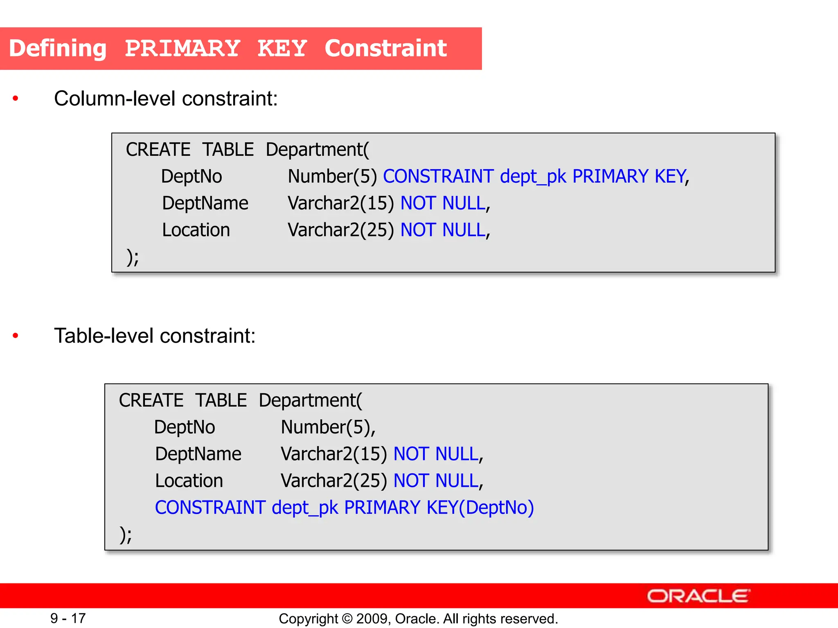Click 'Varchar2(25)' in the first code box
Viewport: 838px width, 628px height.
coord(341,230)
